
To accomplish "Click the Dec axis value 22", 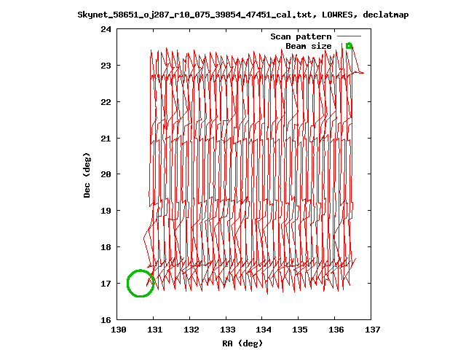I will click(106, 102).
